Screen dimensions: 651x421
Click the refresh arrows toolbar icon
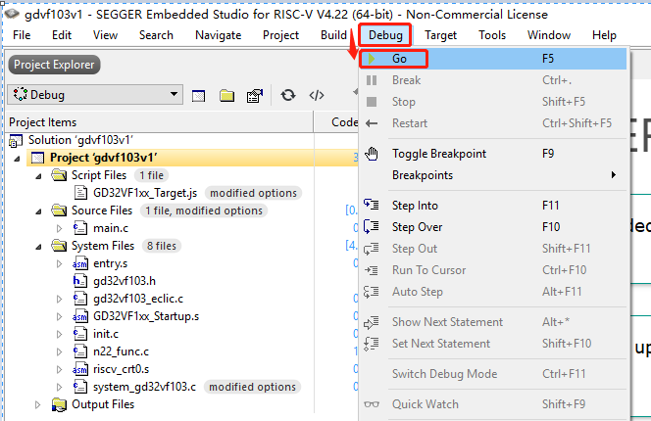287,95
